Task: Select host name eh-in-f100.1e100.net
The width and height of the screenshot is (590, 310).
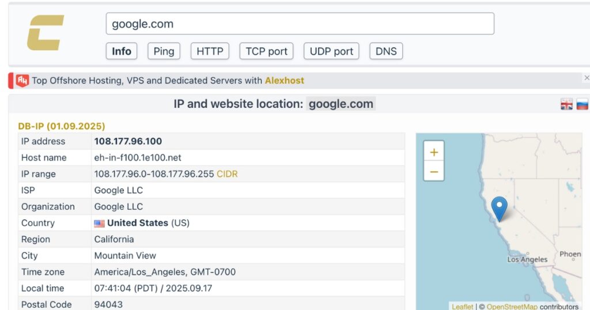Action: pos(138,158)
